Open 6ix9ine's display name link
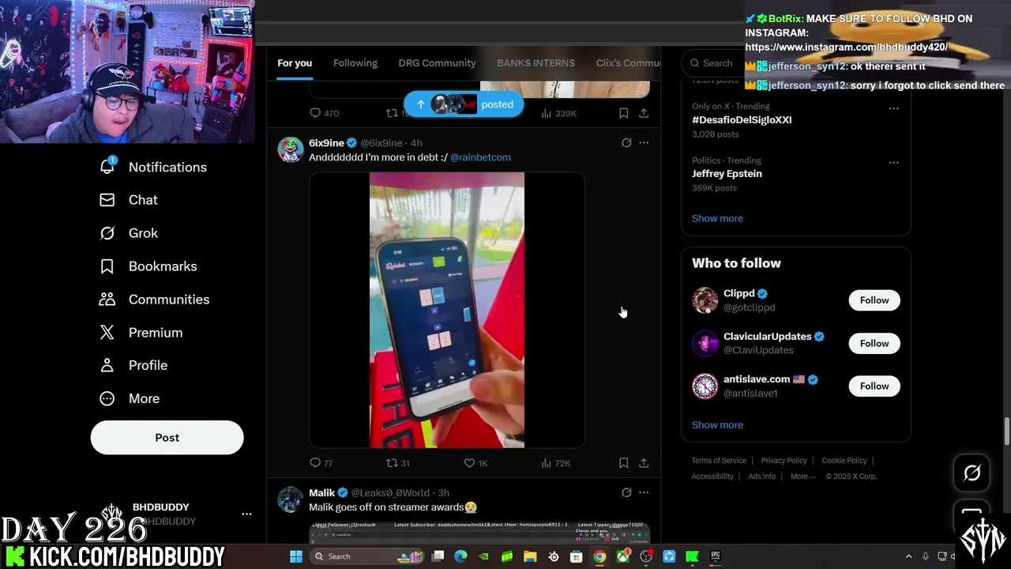The width and height of the screenshot is (1011, 569). pos(326,143)
